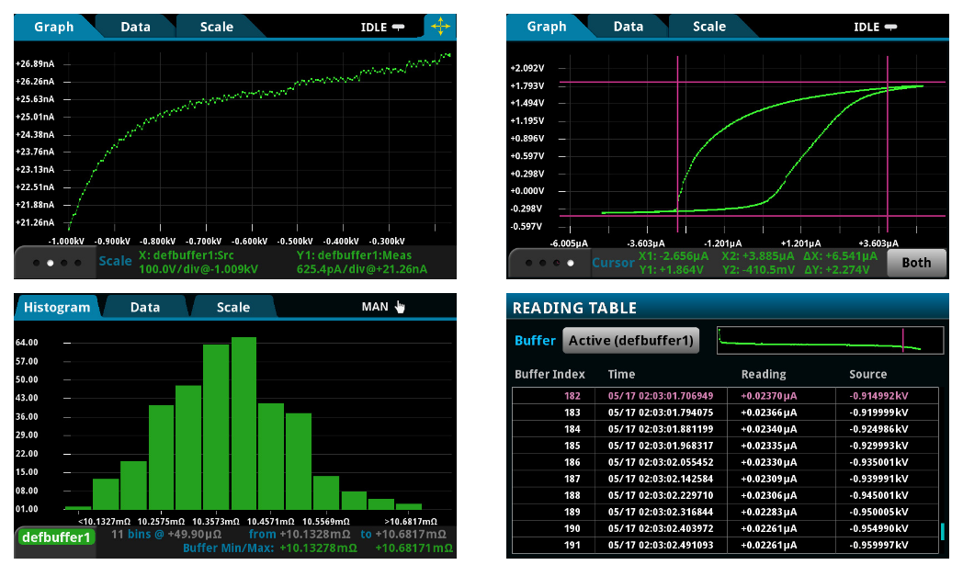
Task: Tap the Scale label in the legend bar
Action: [x=116, y=261]
